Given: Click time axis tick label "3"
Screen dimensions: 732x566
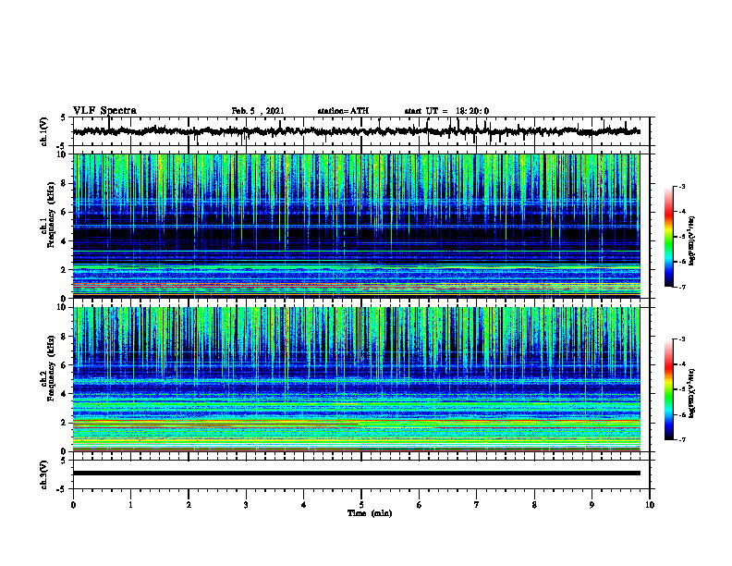Looking at the screenshot, I should tap(246, 505).
